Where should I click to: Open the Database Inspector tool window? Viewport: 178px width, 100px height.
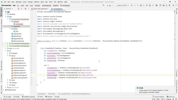[28, 97]
